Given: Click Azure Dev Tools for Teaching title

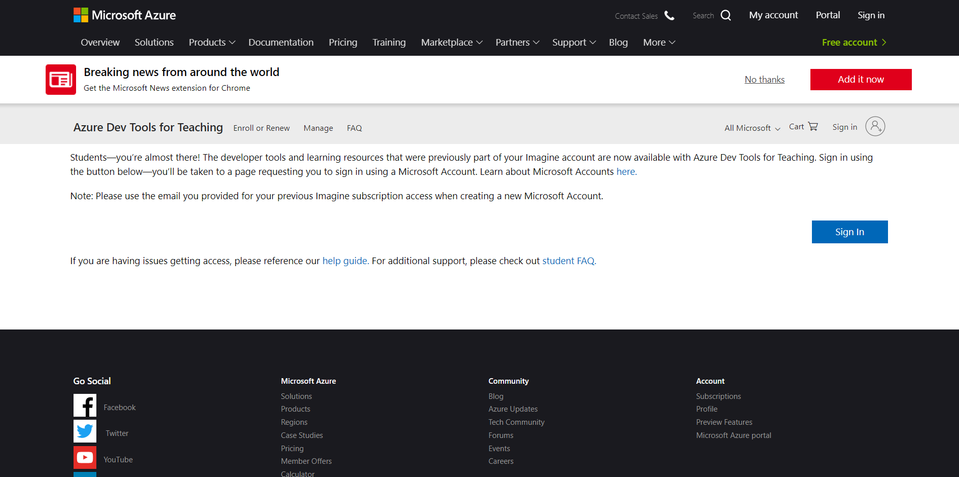Looking at the screenshot, I should (x=148, y=127).
